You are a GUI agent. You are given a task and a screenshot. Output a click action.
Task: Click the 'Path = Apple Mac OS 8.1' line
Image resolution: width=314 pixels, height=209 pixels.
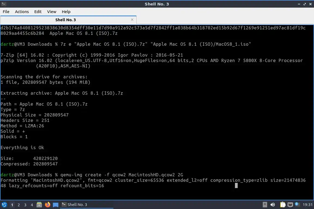[x=44, y=104]
